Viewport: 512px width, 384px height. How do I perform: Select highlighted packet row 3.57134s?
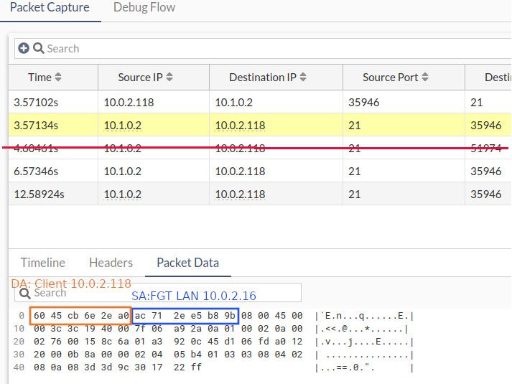tap(260, 125)
